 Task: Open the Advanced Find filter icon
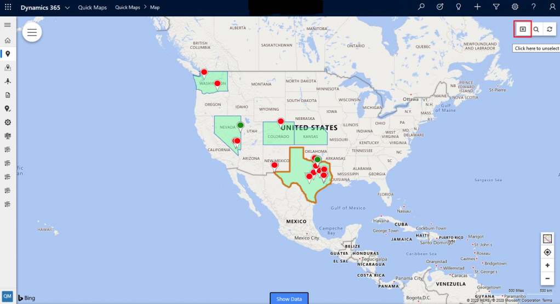click(x=496, y=7)
